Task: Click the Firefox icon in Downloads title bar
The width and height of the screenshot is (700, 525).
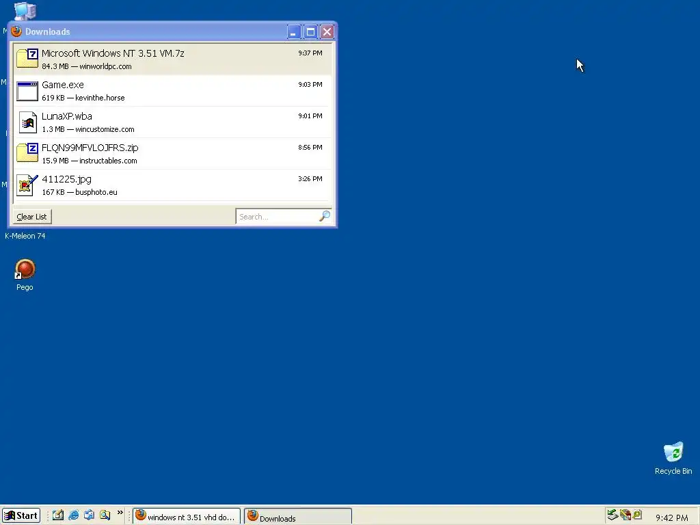Action: pyautogui.click(x=16, y=31)
